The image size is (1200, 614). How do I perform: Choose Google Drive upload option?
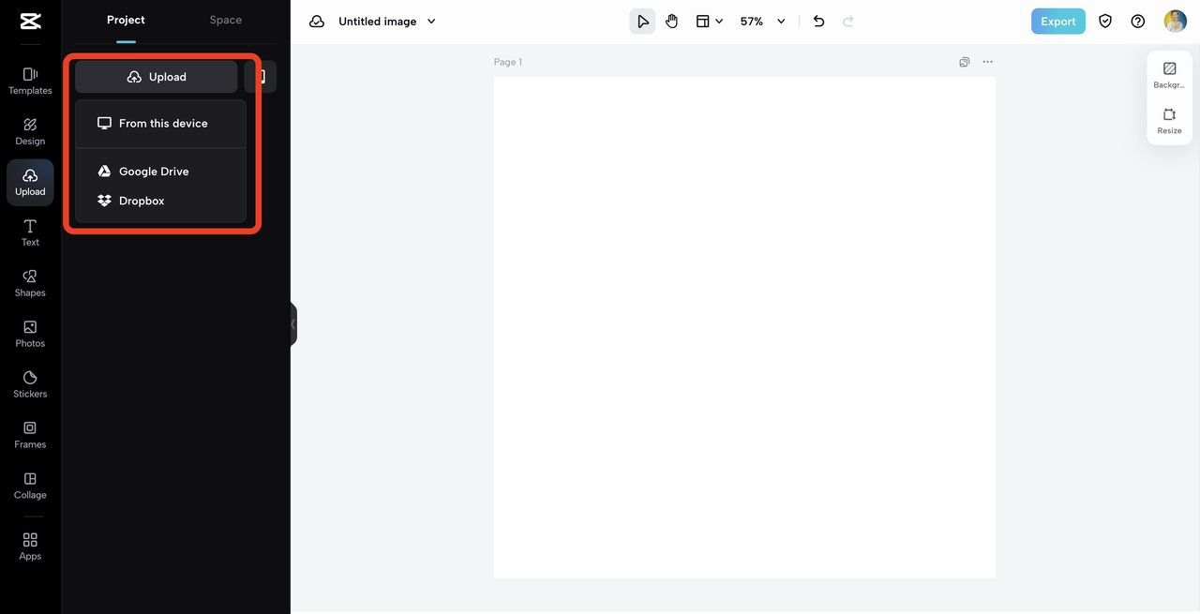160,172
